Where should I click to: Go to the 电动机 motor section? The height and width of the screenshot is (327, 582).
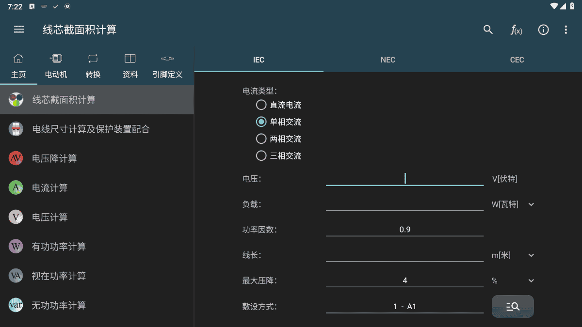[56, 66]
